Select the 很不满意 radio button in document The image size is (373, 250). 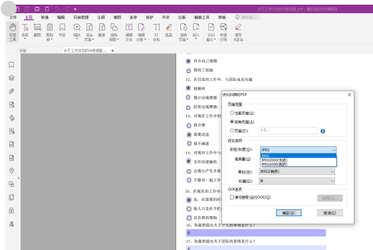189,144
